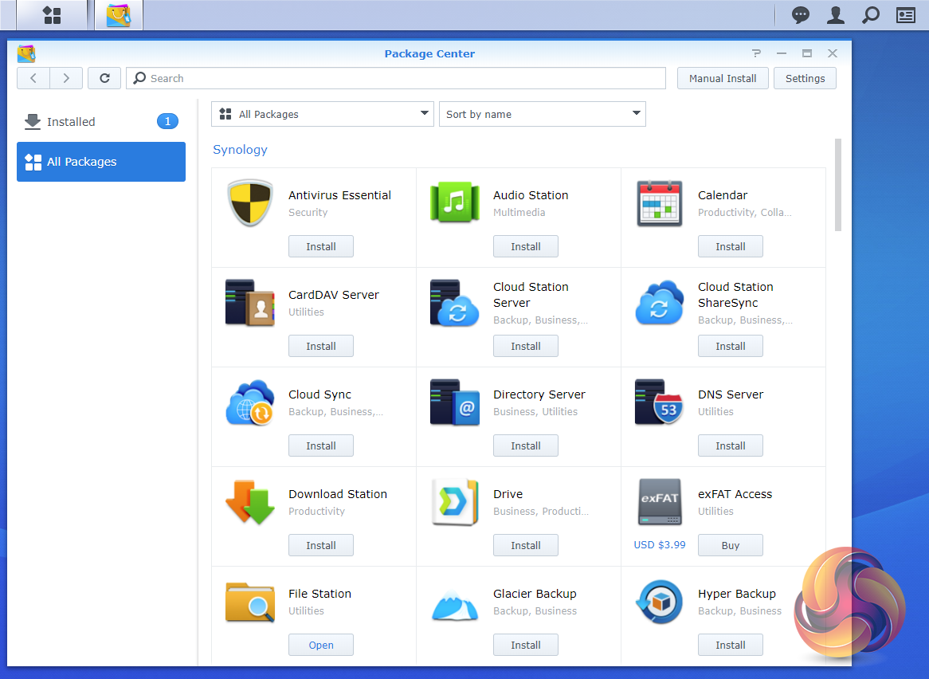Screen dimensions: 929x679
Task: Click the Directory Server icon
Action: coord(454,402)
